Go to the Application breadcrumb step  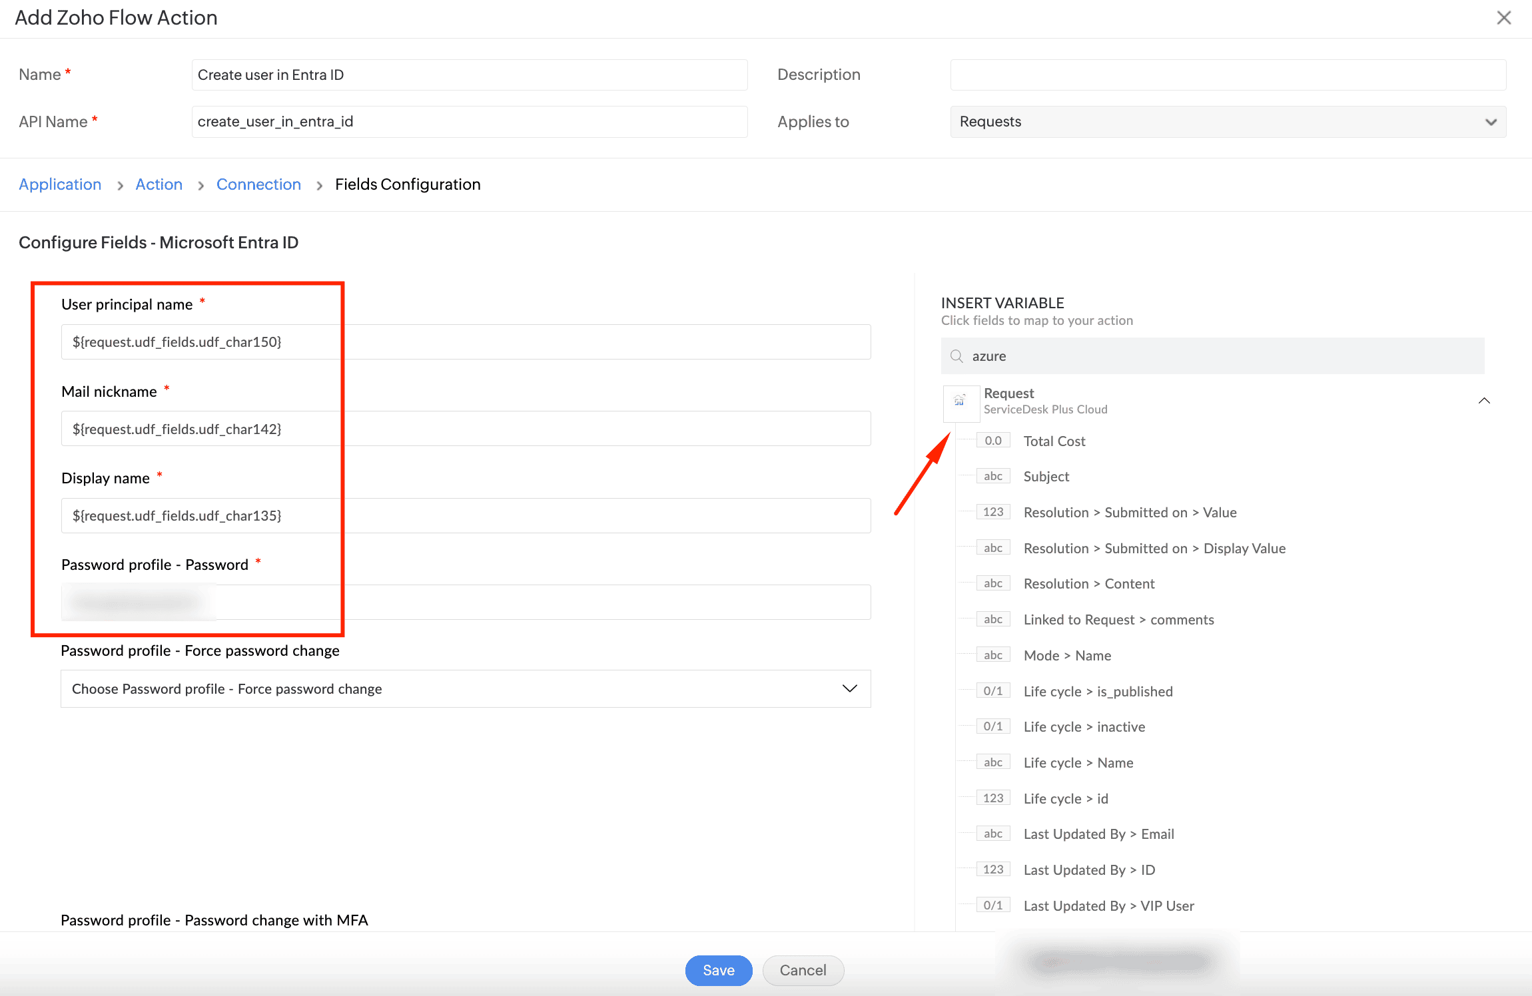(x=60, y=184)
